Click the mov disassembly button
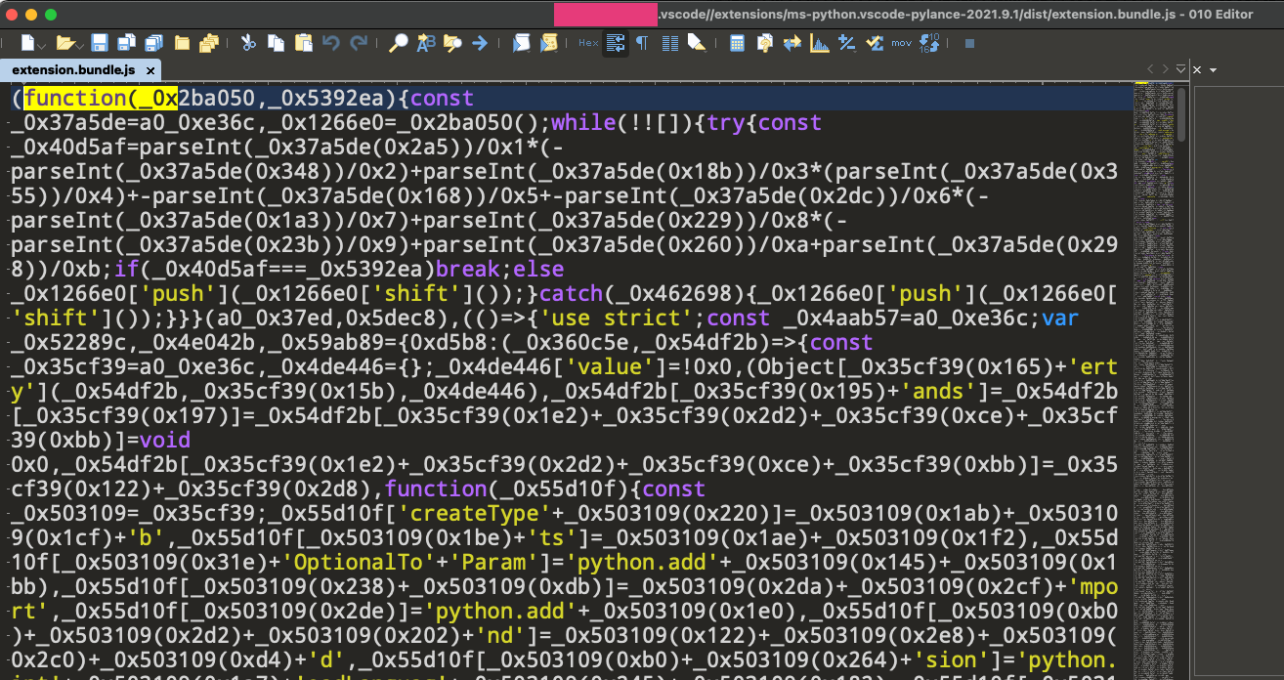Screen dimensions: 1284x680 click(x=901, y=43)
